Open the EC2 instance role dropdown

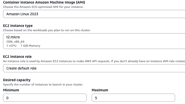pyautogui.click(x=94, y=68)
